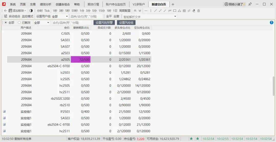Click the back arrow icon in toolbar
This screenshot has height=142, width=276.
[5, 11]
